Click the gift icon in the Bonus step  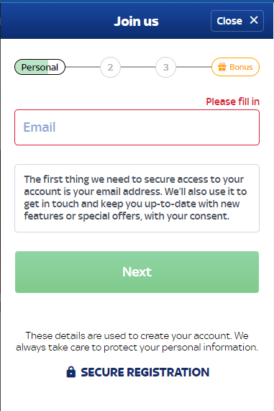point(222,67)
